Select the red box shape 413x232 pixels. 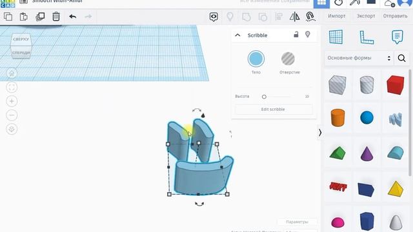[396, 85]
